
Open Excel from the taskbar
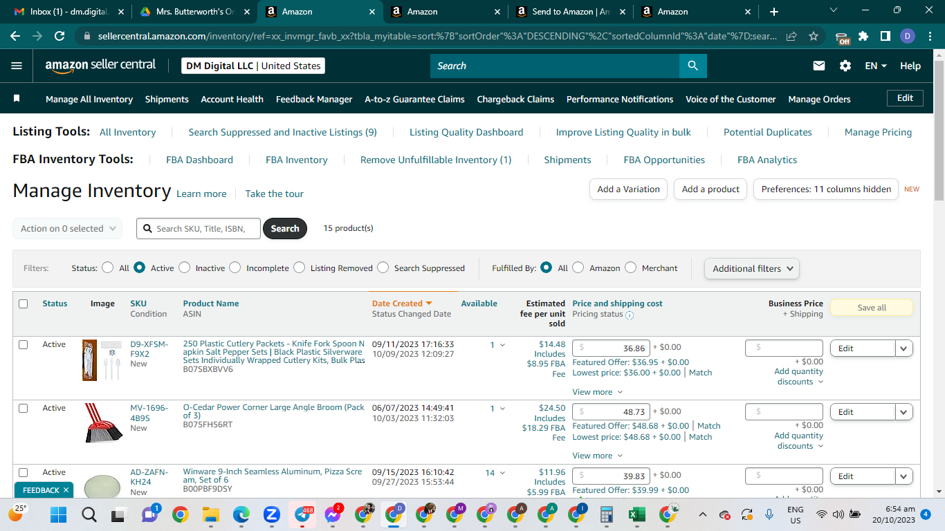point(637,514)
